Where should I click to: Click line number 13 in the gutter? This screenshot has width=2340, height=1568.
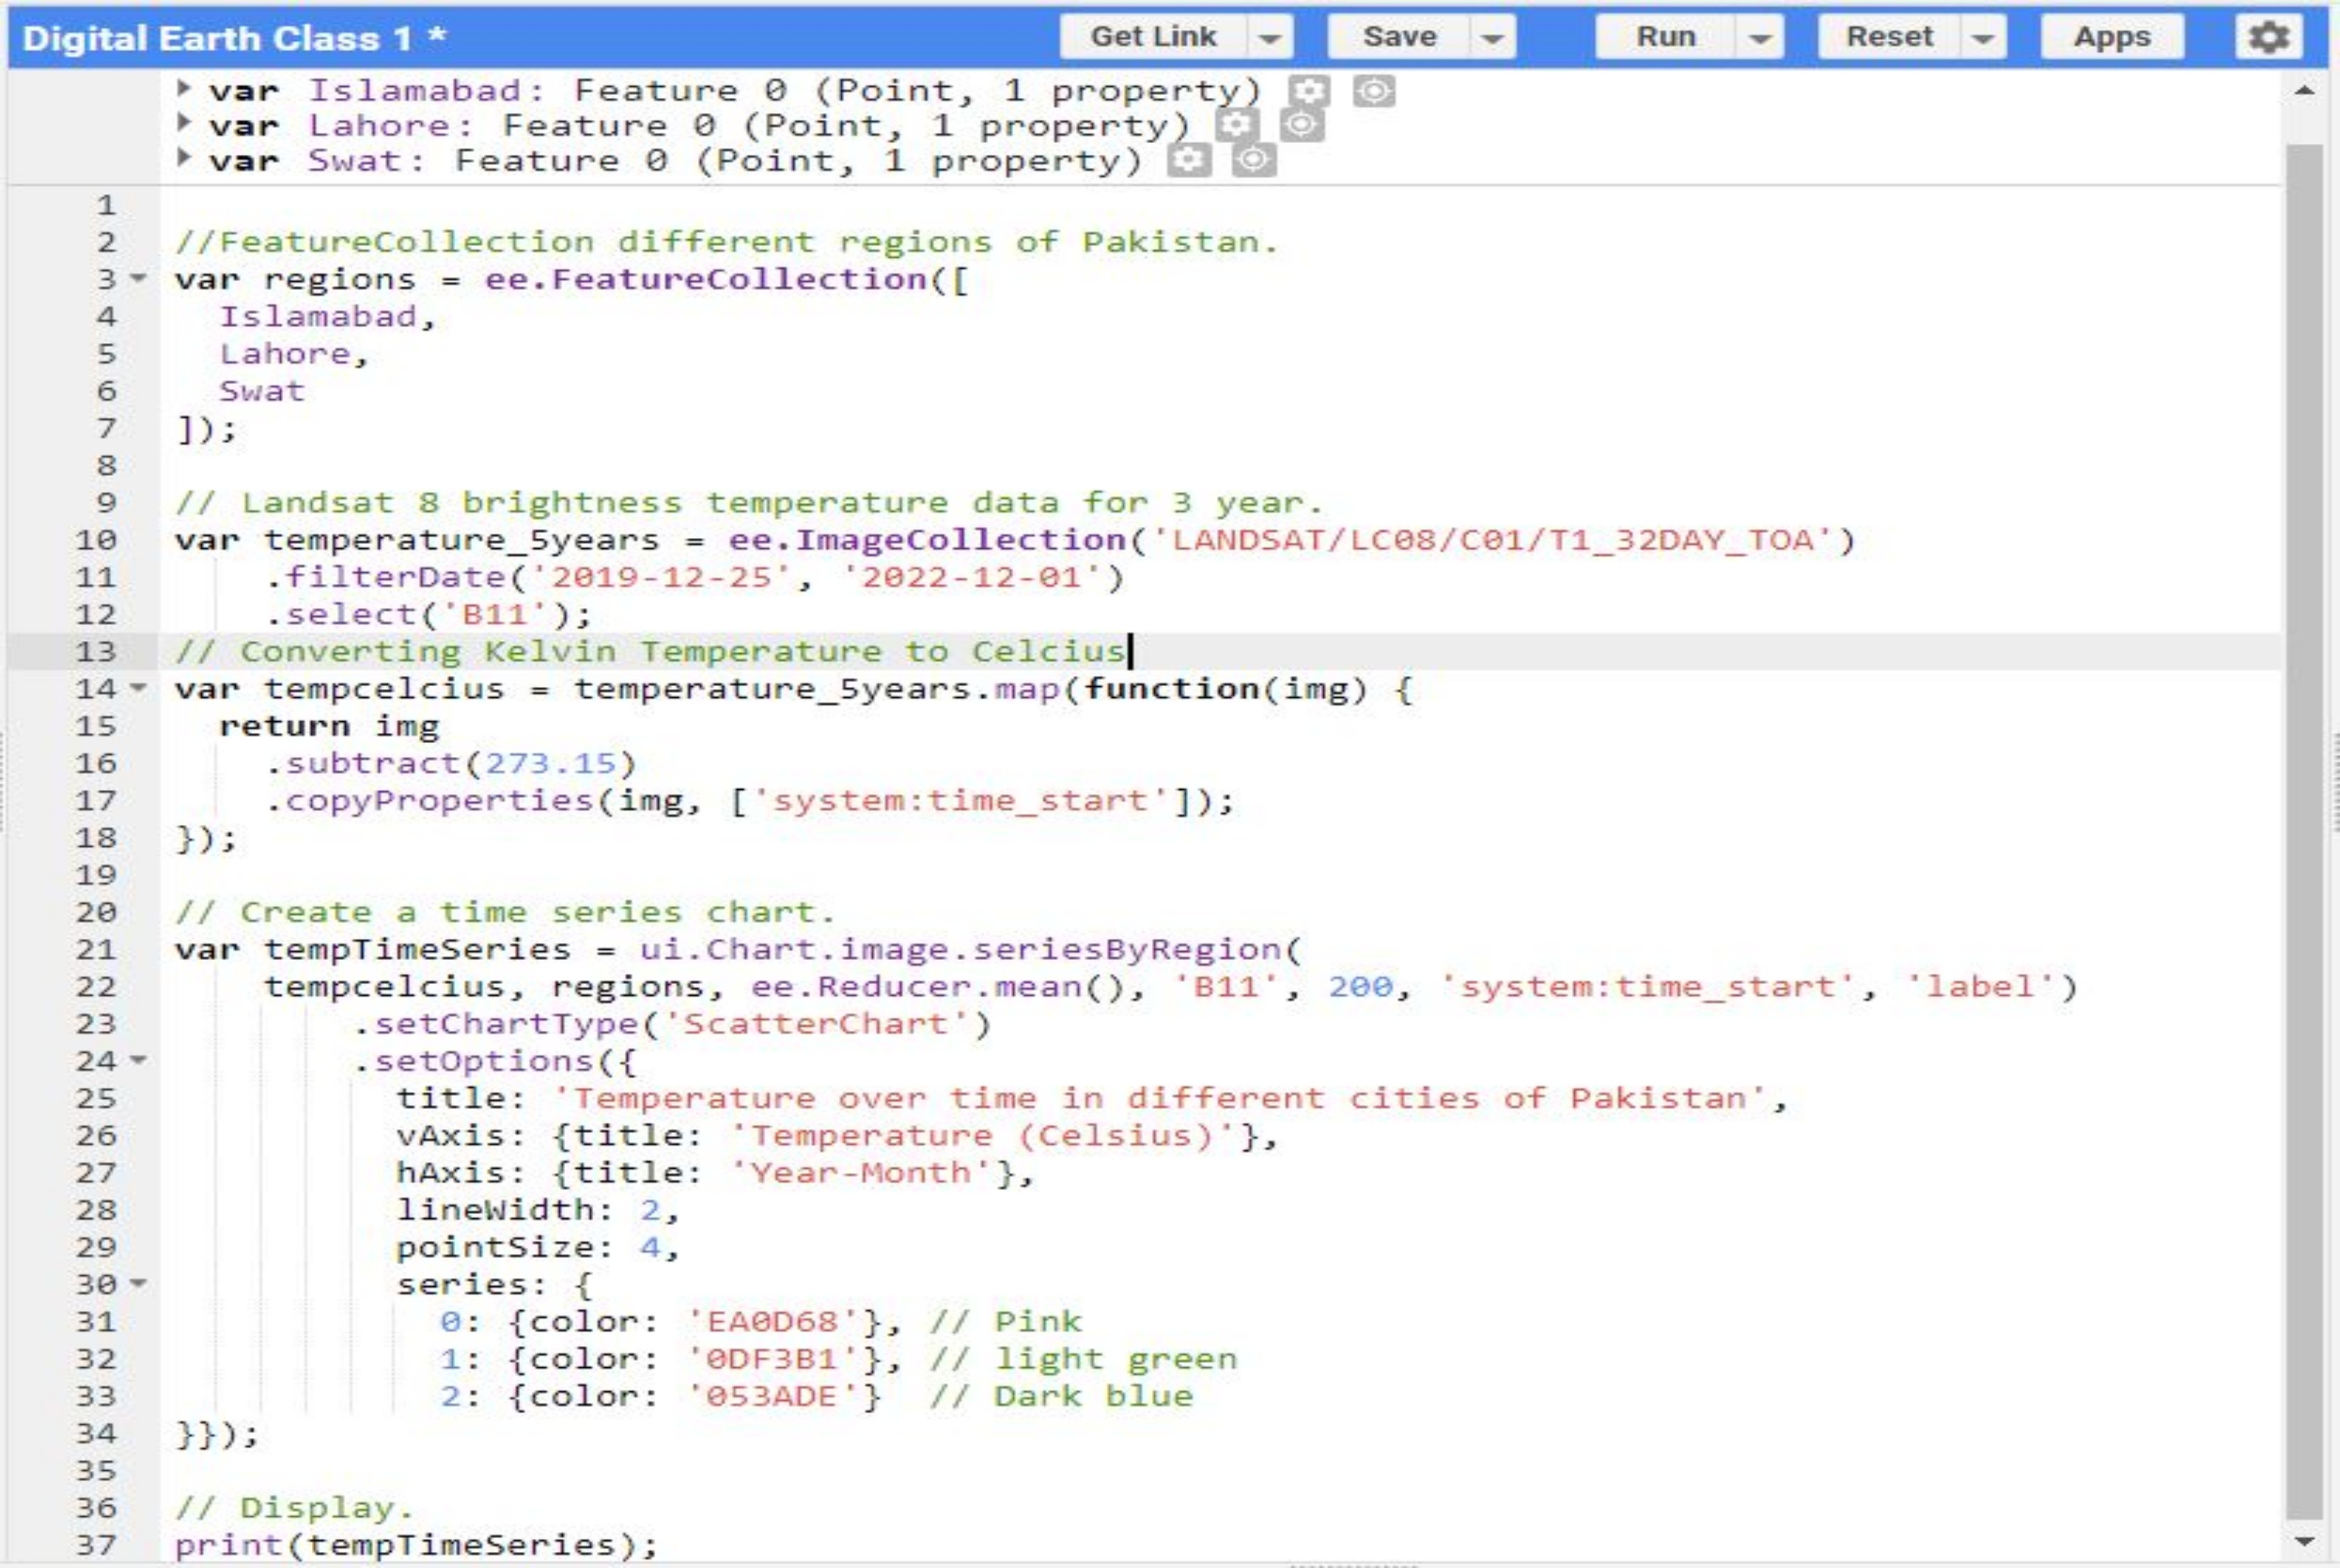point(96,652)
